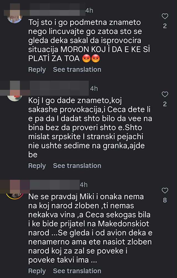Image resolution: width=177 pixels, height=278 pixels.
Task: See translation of the "Ne se pravdaj Miki" comment
Action: 77,271
